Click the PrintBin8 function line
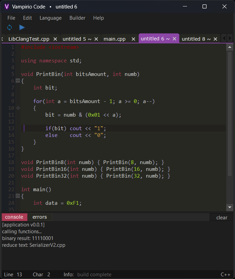The height and width of the screenshot is (279, 235). coord(92,162)
